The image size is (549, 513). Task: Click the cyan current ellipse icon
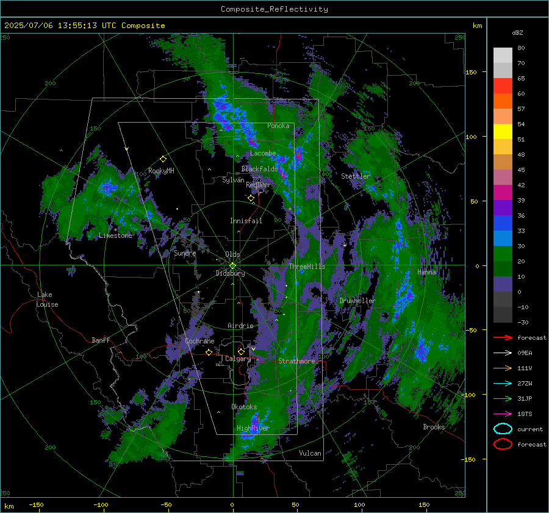click(x=503, y=429)
